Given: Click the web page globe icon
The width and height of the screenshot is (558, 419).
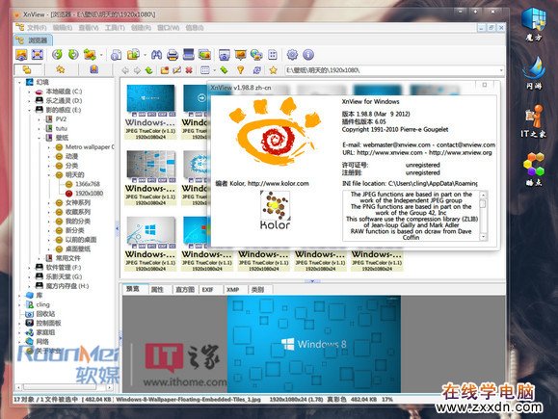Looking at the screenshot, I should (x=256, y=55).
